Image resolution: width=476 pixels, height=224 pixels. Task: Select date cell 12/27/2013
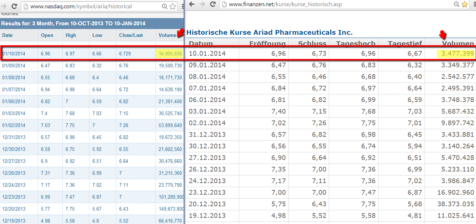tap(14, 161)
